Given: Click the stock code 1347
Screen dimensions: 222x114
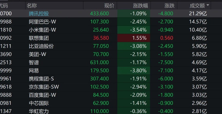Looking at the screenshot, I should pyautogui.click(x=6, y=111).
